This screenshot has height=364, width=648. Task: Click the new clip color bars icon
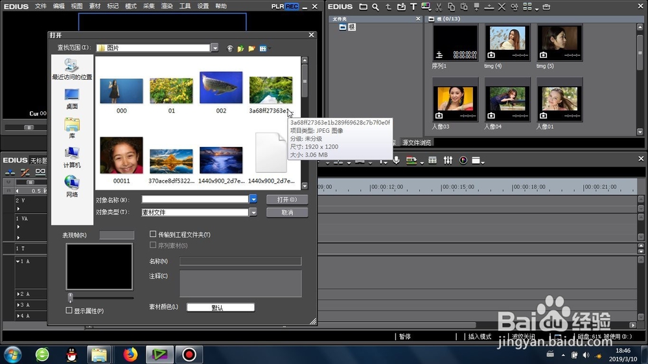[x=426, y=6]
